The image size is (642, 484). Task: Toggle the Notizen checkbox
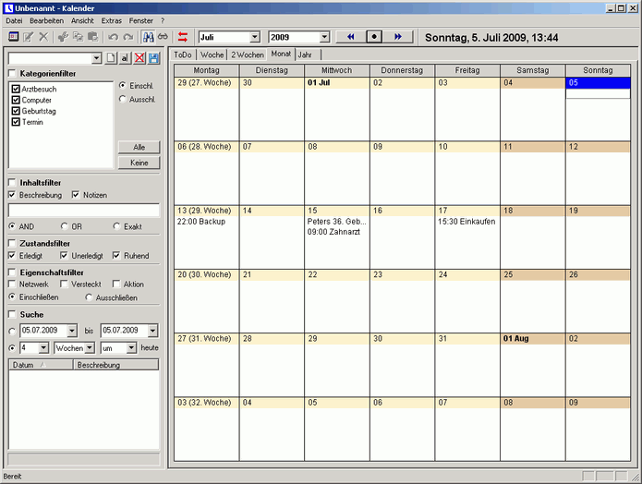point(76,195)
